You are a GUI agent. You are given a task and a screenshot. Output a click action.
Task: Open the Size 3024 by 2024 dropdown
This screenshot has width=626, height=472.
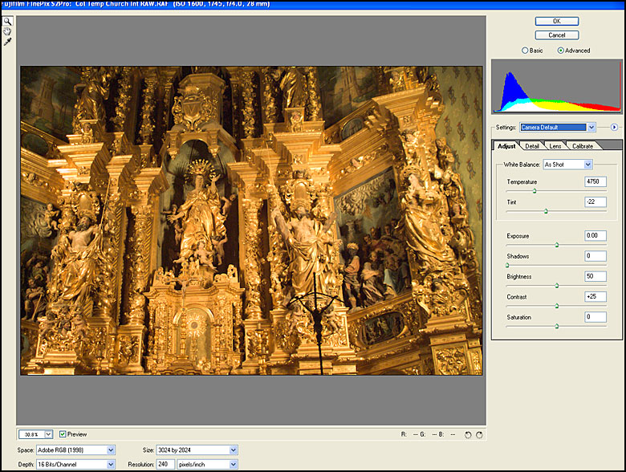point(197,450)
